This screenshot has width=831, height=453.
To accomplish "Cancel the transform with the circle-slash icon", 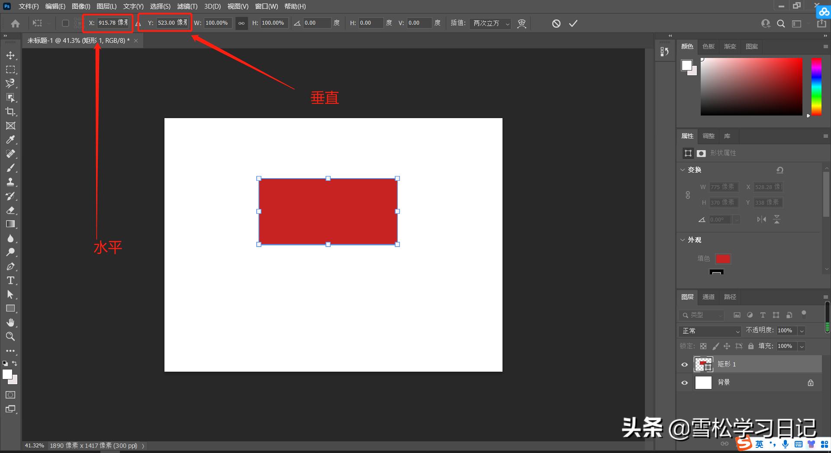I will tap(556, 23).
